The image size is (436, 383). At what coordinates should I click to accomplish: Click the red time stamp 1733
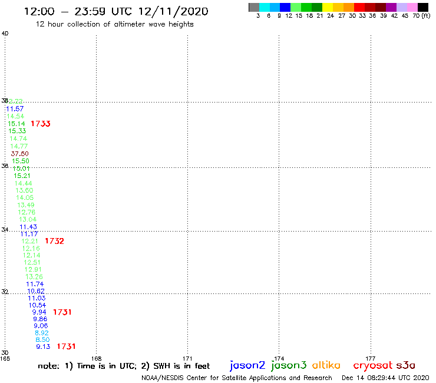coord(41,124)
